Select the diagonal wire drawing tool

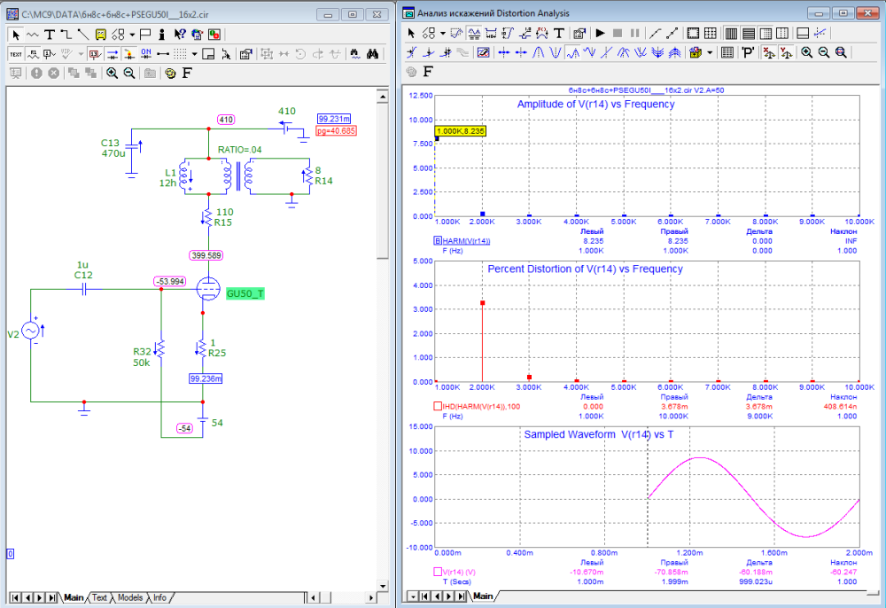pos(82,35)
